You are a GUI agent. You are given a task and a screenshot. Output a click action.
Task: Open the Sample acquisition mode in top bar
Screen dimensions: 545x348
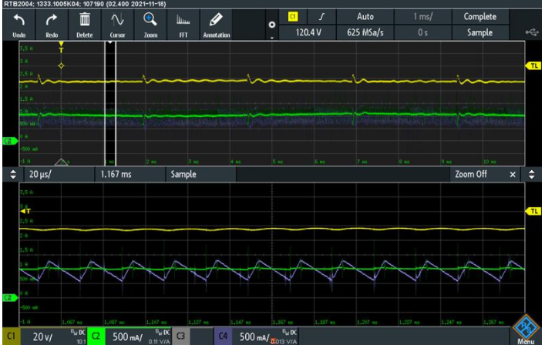pos(479,32)
